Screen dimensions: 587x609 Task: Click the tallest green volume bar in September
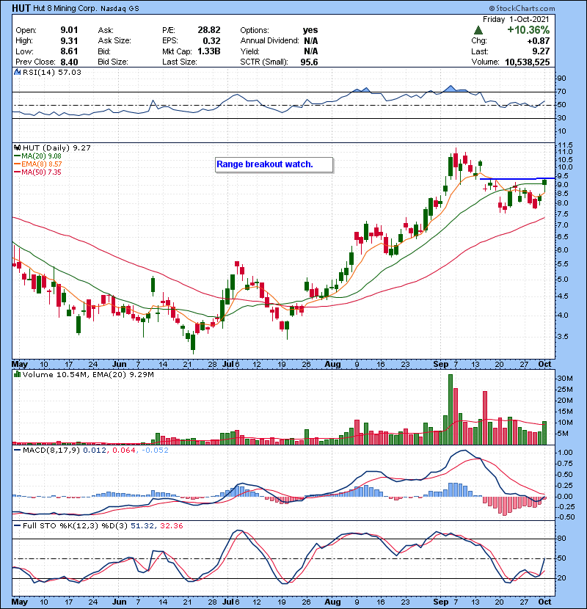pos(451,409)
